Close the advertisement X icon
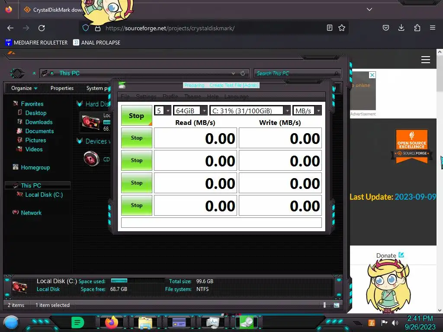The height and width of the screenshot is (332, 443). pyautogui.click(x=372, y=75)
